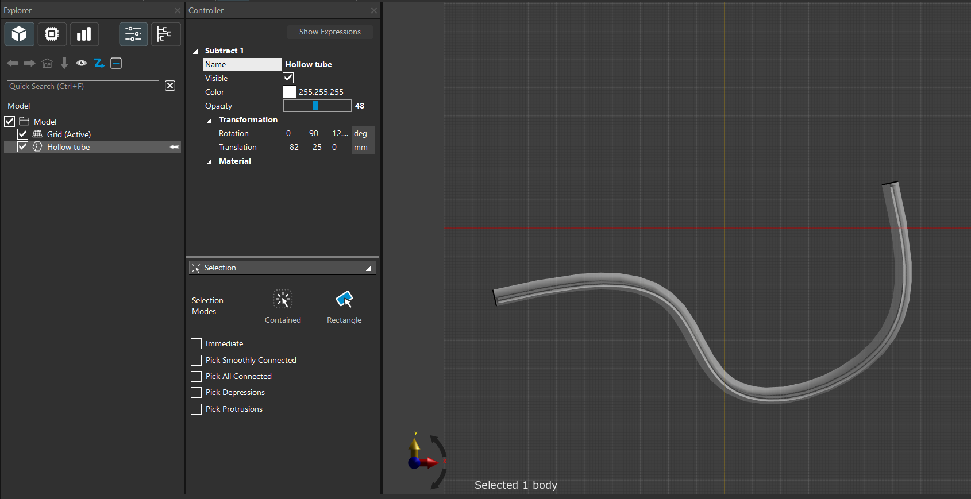The image size is (971, 499).
Task: Select Hollow tube in model tree
Action: pyautogui.click(x=68, y=147)
